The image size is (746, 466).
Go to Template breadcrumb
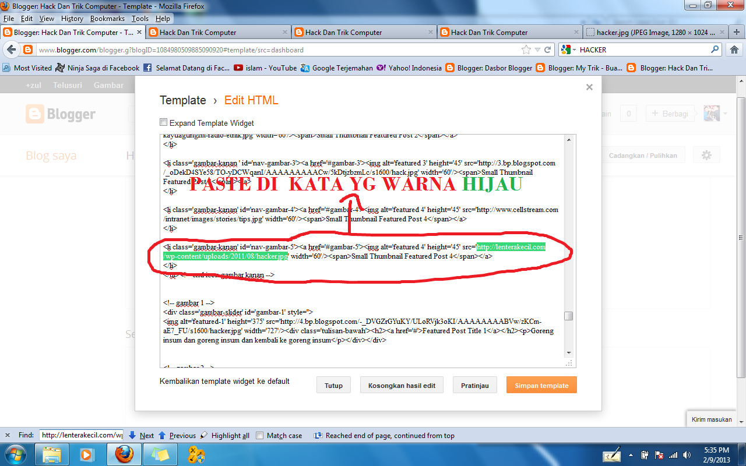(x=183, y=100)
